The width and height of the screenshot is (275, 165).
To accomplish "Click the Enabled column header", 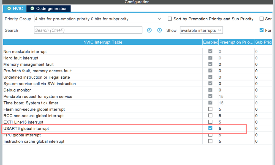I will point(211,42).
